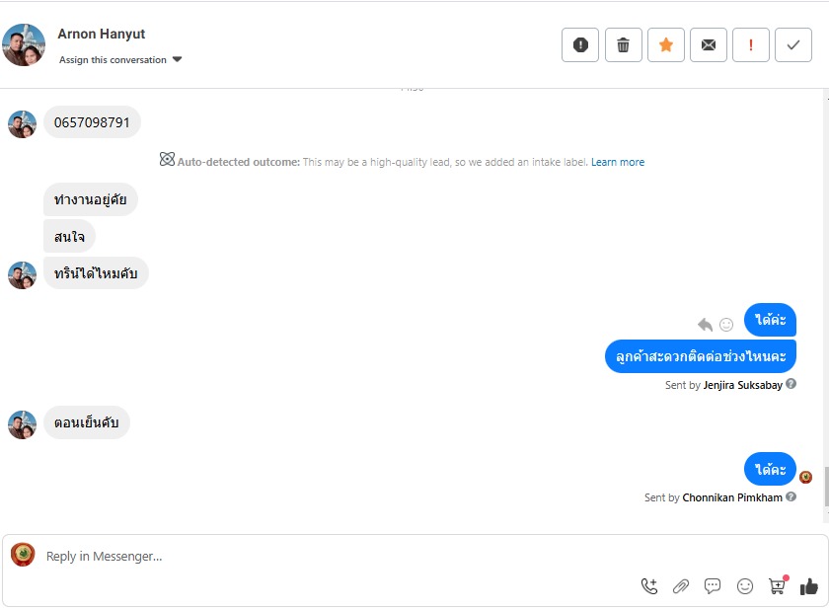829x609 pixels.
Task: Toggle the orange follow-up star
Action: 666,44
